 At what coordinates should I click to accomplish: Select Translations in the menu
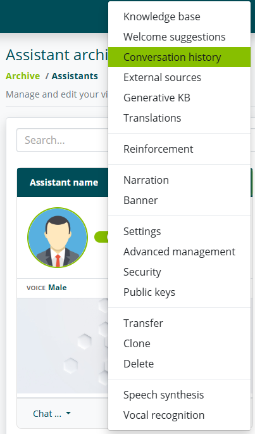pos(179,118)
